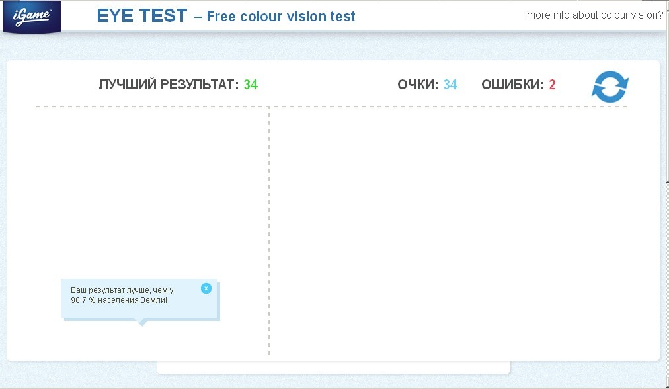
Task: Close the result tooltip with the x
Action: [x=206, y=288]
